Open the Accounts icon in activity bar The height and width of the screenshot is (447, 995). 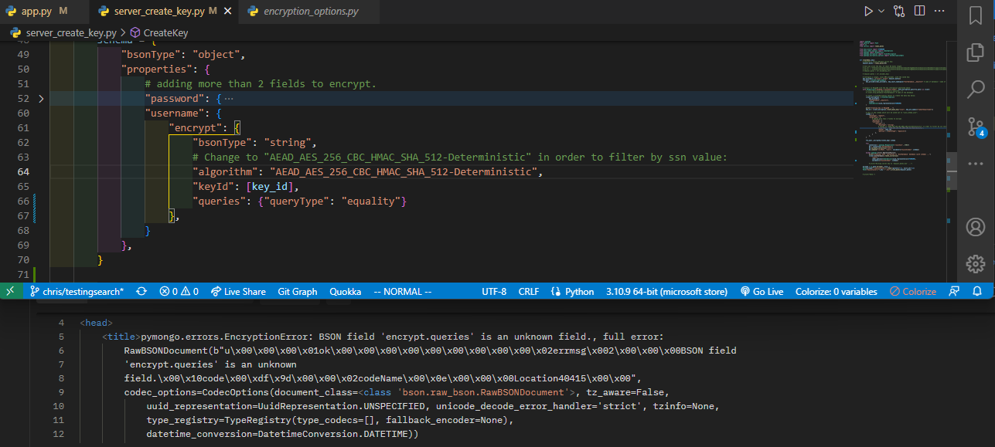coord(976,227)
